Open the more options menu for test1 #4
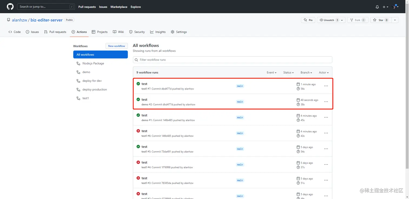 [x=326, y=164]
